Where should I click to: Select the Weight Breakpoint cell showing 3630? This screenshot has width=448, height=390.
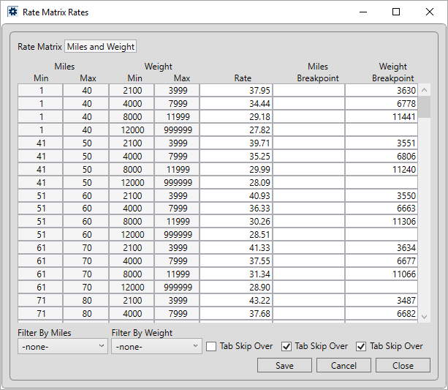click(381, 91)
